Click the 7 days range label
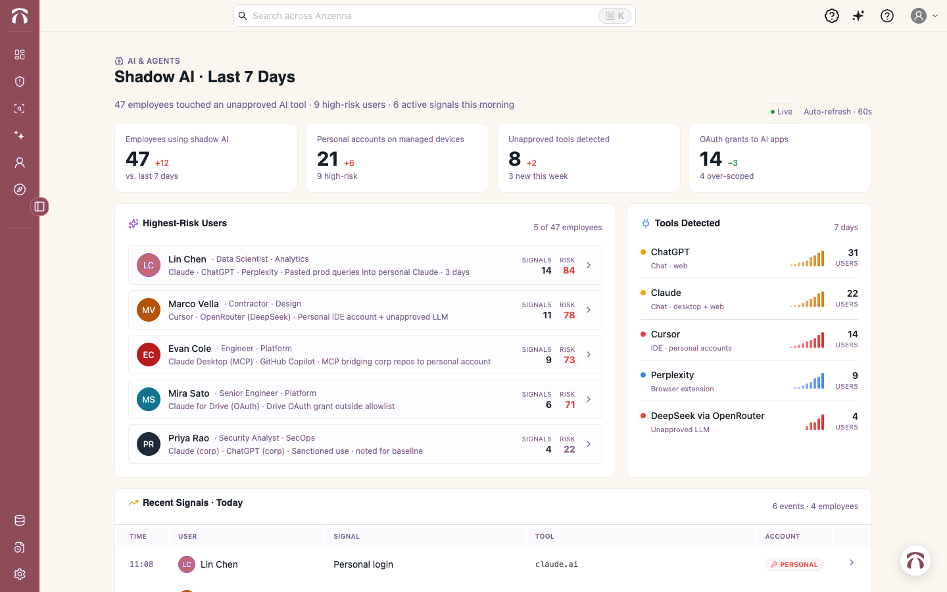This screenshot has width=947, height=592. (x=846, y=228)
